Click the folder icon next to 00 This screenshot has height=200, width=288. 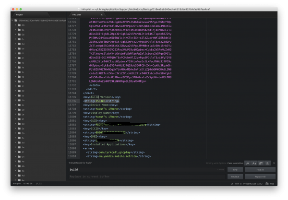pyautogui.click(x=19, y=25)
